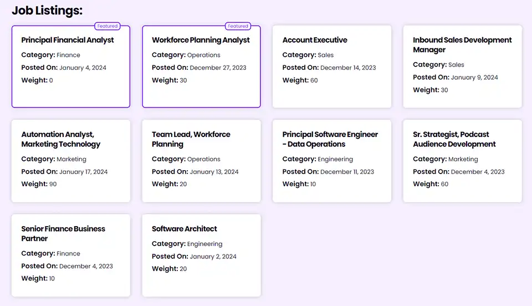Open Automation Analyst, Marketing Technology job

tap(71, 161)
